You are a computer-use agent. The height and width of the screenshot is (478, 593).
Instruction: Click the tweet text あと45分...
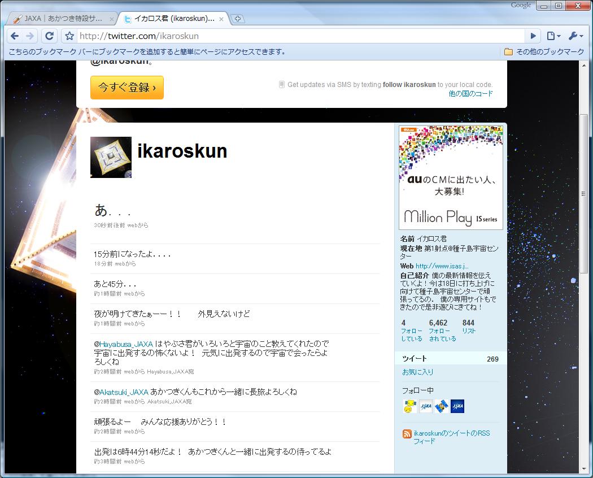115,284
